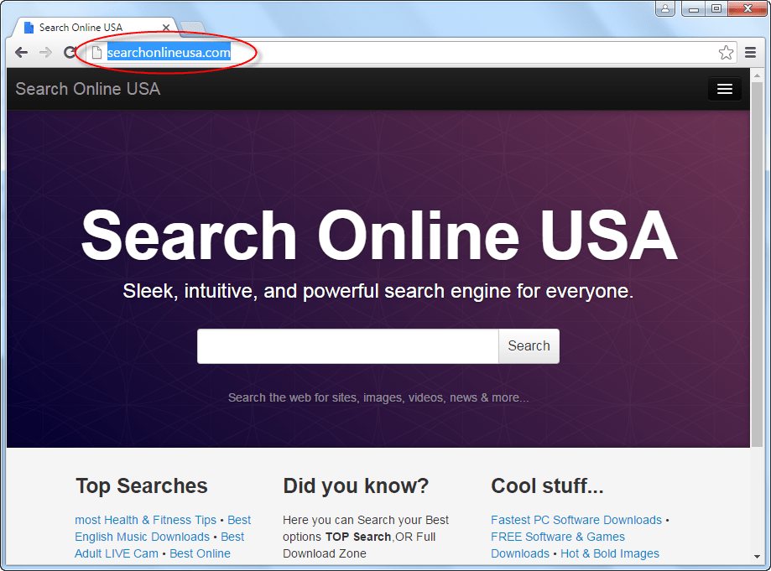Click the Cool stuff... heading
771x571 pixels.
[x=547, y=486]
